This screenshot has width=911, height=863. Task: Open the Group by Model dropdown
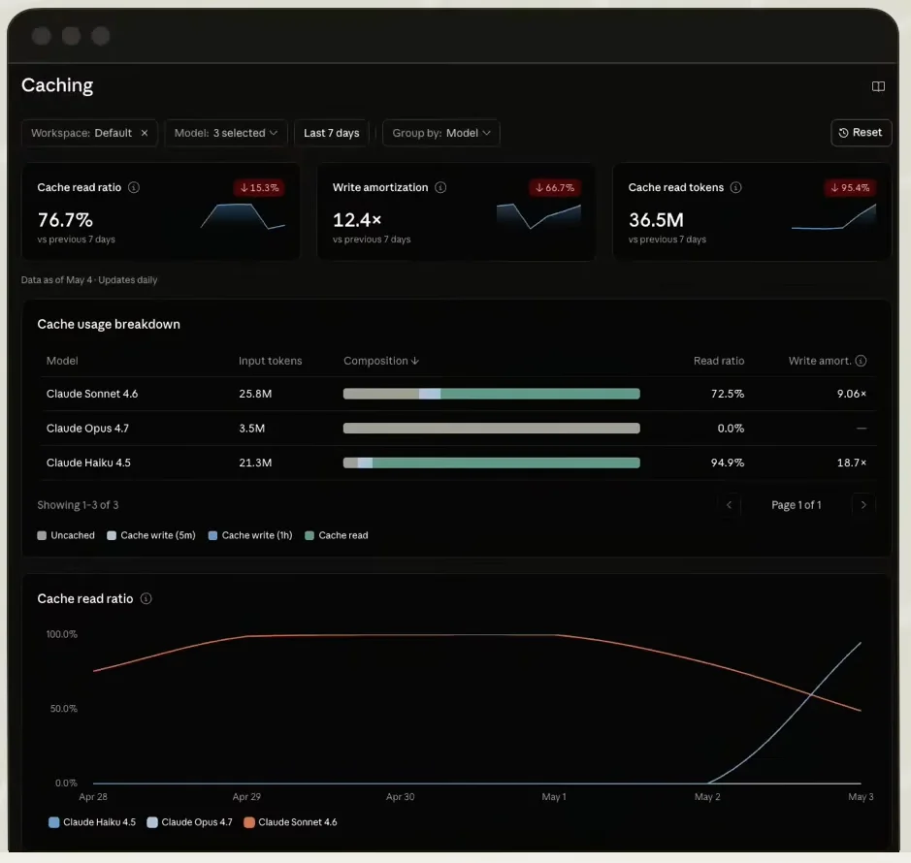pos(441,133)
